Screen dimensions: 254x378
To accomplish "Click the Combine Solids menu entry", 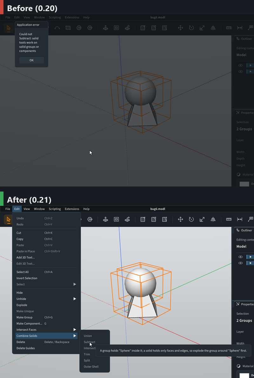I will (47, 336).
